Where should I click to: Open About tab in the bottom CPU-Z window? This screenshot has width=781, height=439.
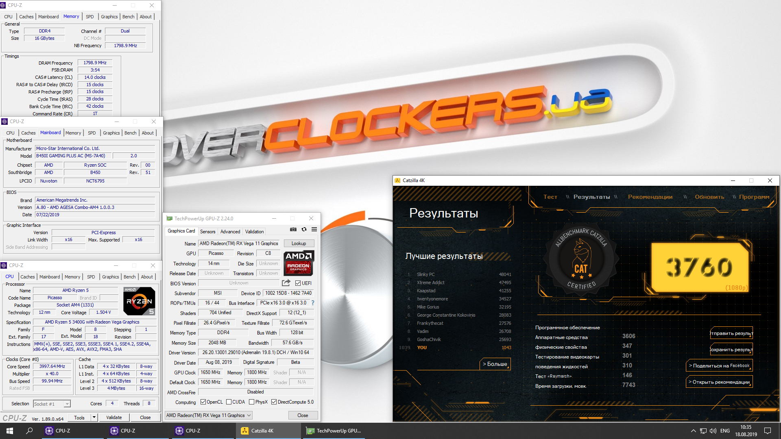coord(147,277)
